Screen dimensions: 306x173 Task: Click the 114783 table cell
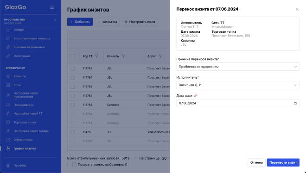click(88, 132)
